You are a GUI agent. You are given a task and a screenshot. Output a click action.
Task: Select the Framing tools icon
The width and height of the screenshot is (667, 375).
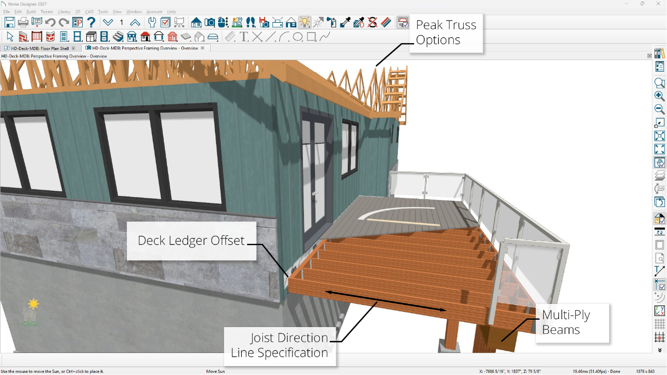(x=172, y=36)
